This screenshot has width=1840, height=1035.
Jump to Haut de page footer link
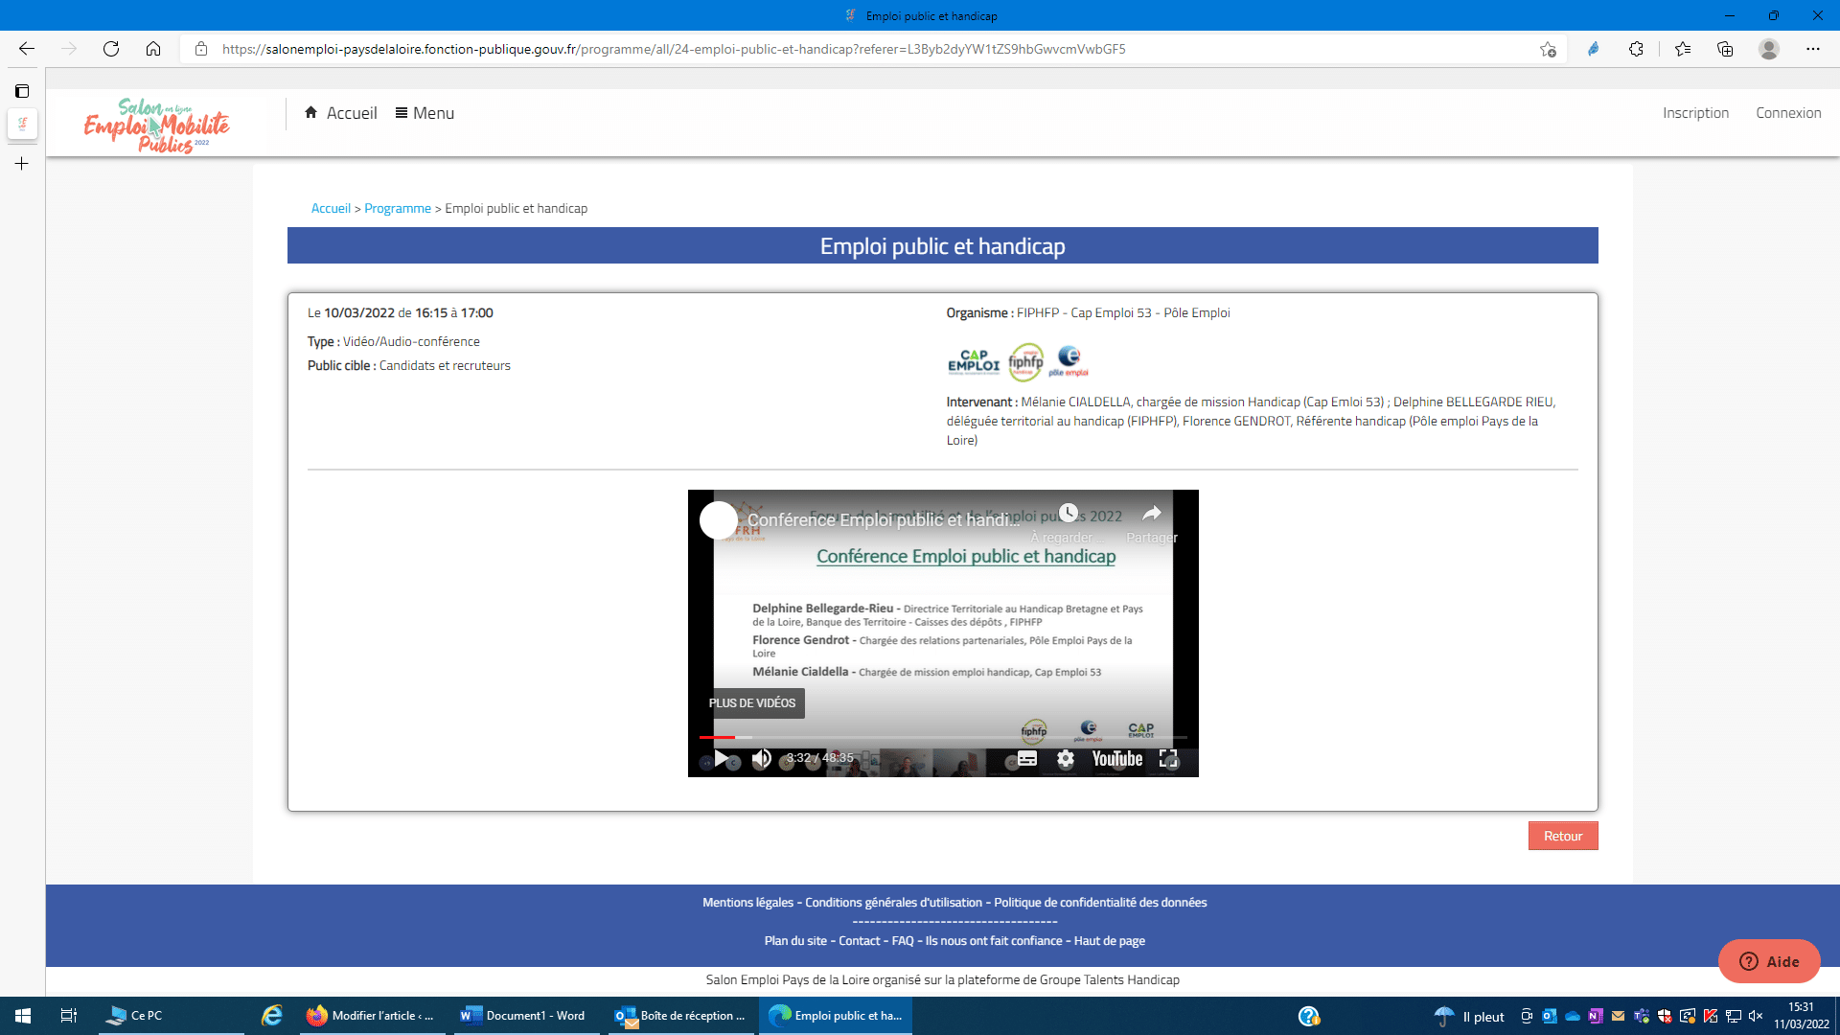pos(1110,941)
